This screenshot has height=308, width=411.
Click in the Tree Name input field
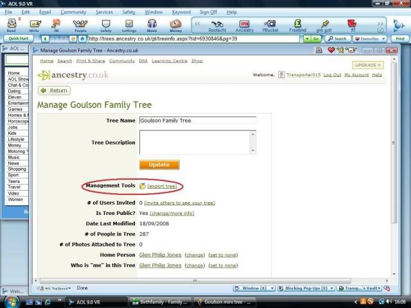[x=198, y=121]
